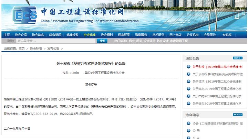Click bullet icon before 关于表彰标准科技创新奖
Image resolution: width=248 pixels, height=139 pixels.
pyautogui.click(x=188, y=74)
